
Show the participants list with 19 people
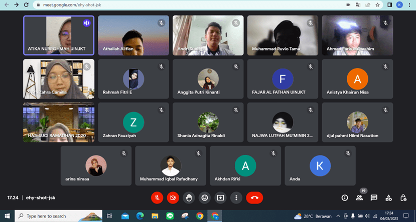(x=359, y=197)
